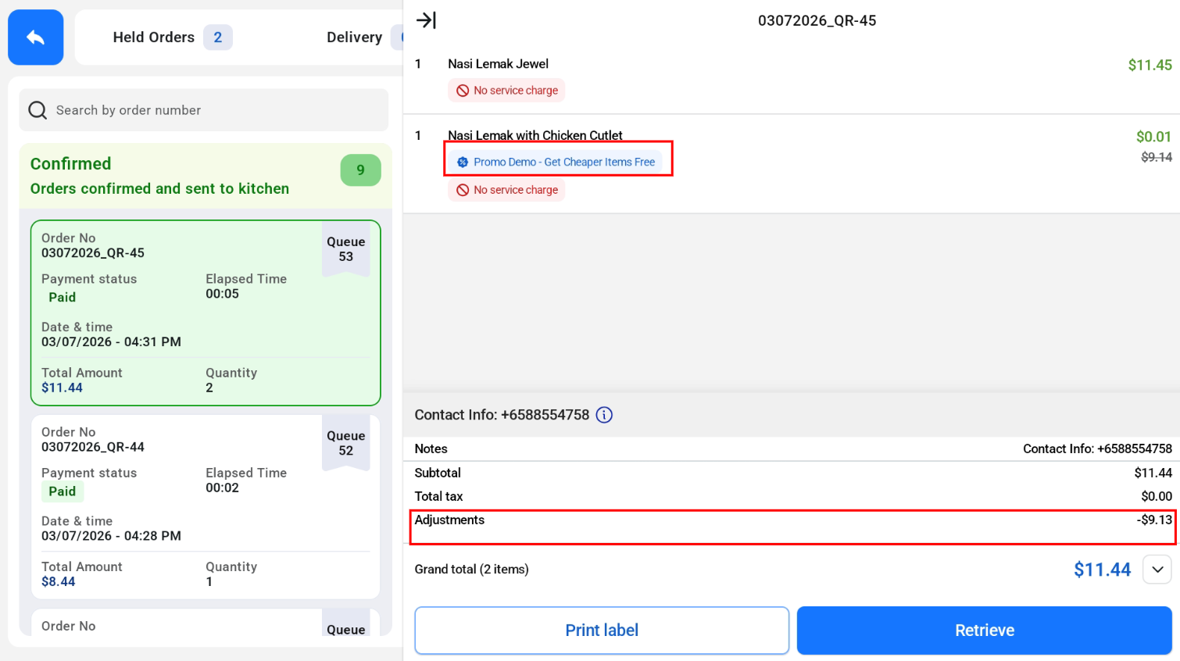Click the Retrieve button
The image size is (1180, 661).
pyautogui.click(x=985, y=631)
